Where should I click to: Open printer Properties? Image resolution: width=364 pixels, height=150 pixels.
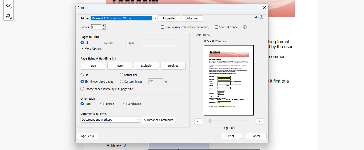(x=169, y=18)
